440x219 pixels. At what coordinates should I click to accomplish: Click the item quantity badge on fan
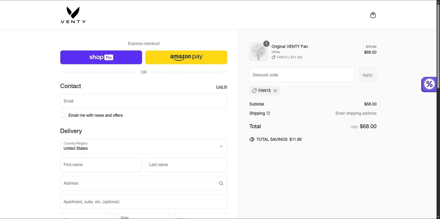266,44
